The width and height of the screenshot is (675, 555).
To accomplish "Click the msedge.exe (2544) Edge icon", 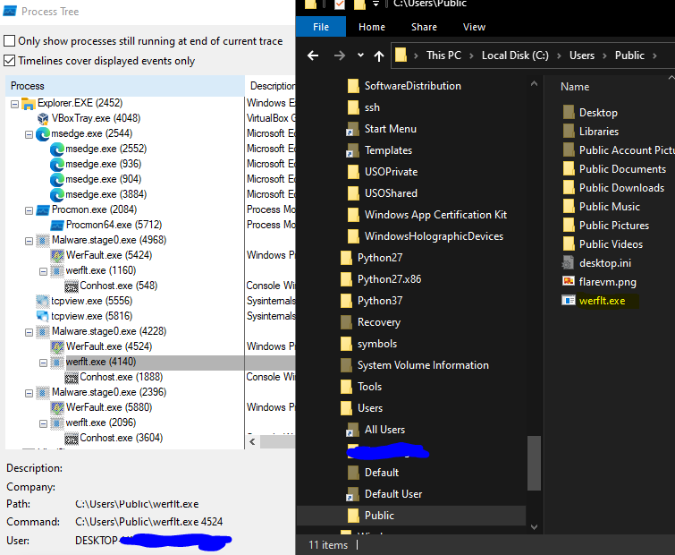I will pos(43,134).
